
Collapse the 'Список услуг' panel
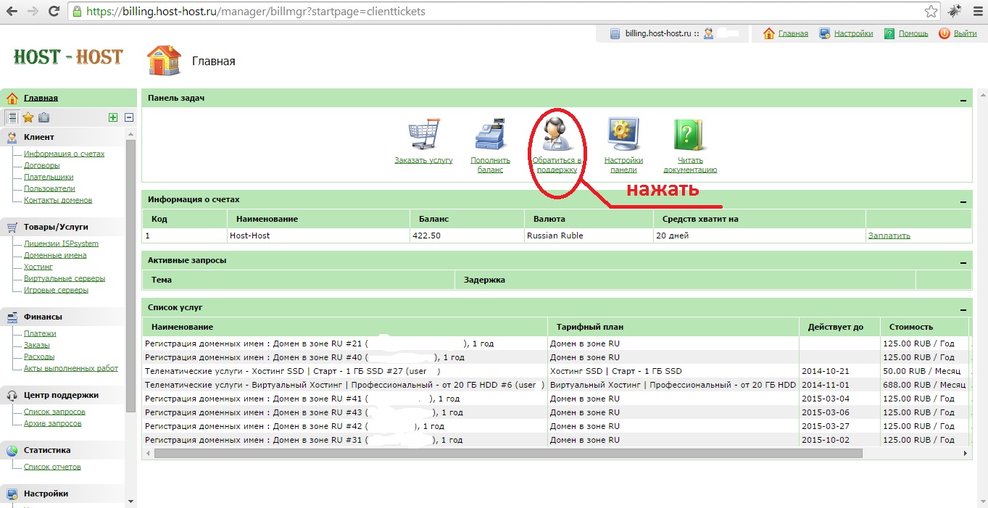pos(963,310)
